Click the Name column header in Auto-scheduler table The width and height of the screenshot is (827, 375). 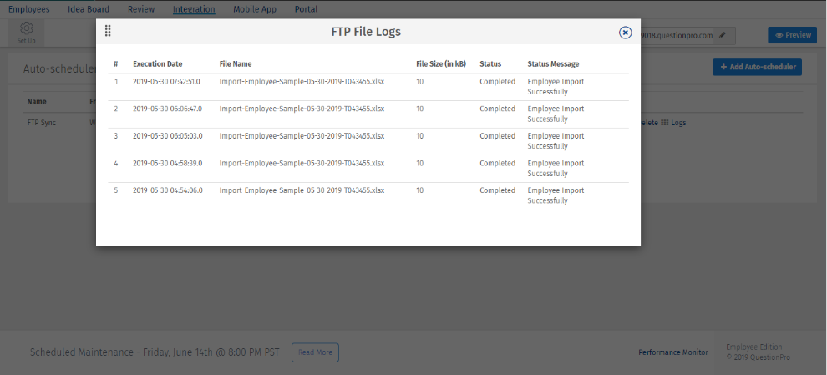(37, 101)
